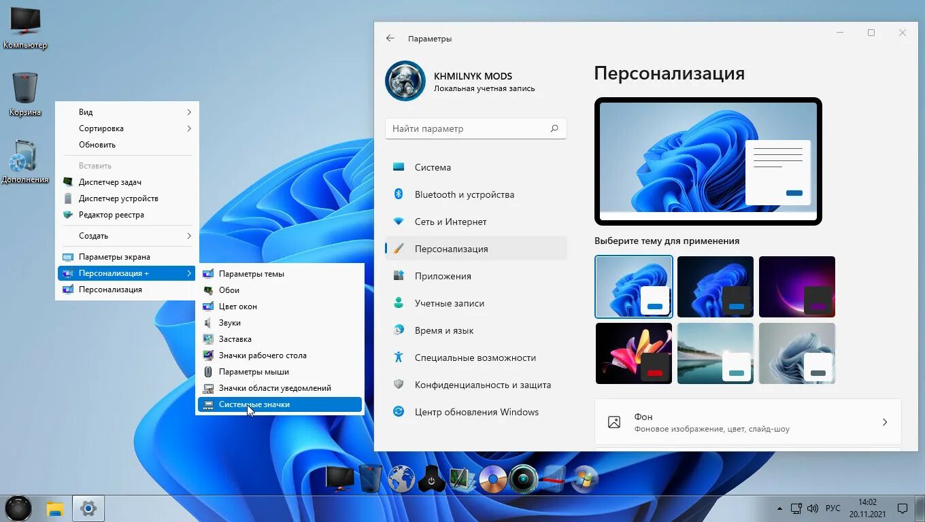Select Персонализация in settings sidebar
The image size is (925, 522).
click(476, 249)
